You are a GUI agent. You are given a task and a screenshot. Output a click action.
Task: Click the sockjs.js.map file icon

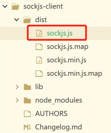point(39,47)
